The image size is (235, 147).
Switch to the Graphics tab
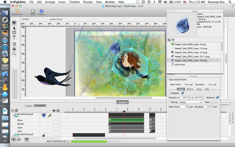click(29, 106)
